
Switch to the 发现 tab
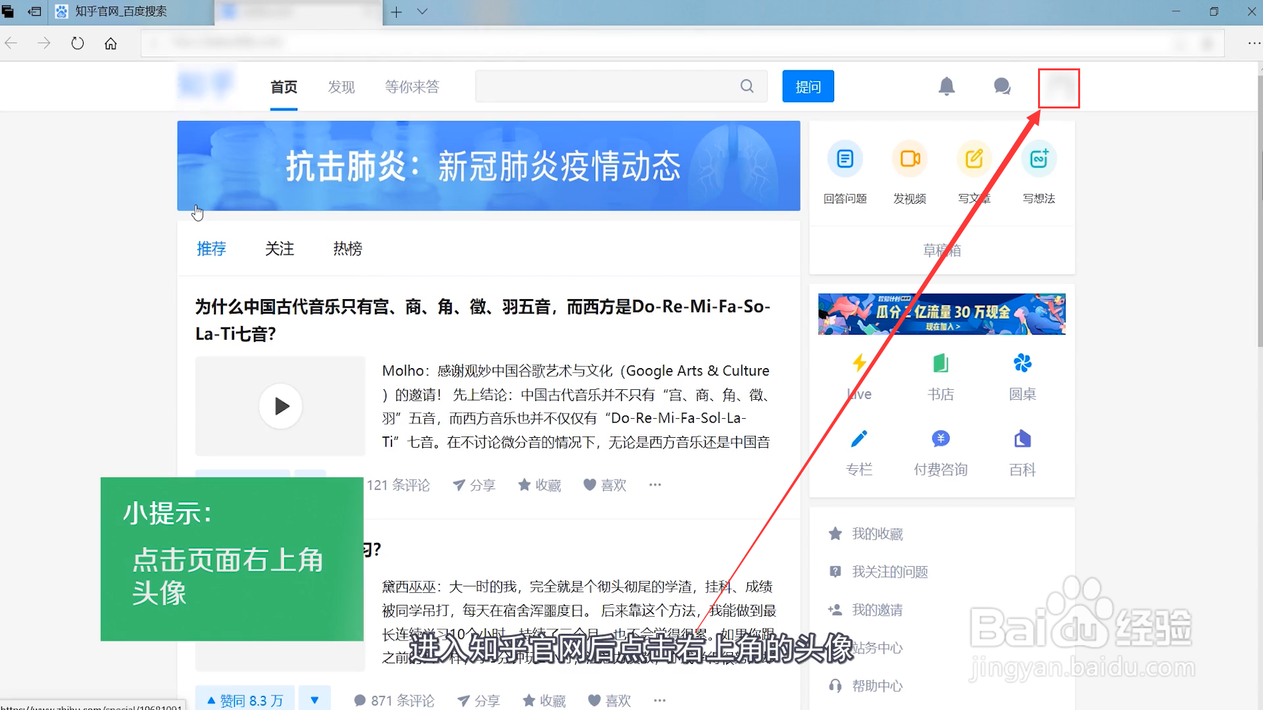341,87
